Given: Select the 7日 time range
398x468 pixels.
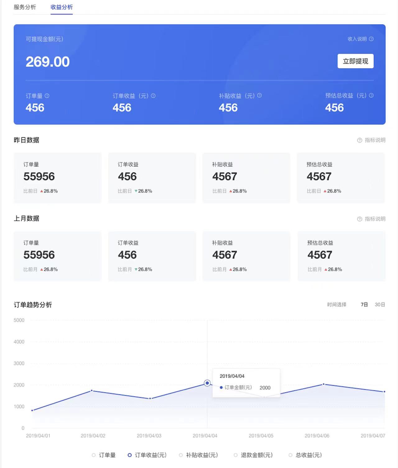Looking at the screenshot, I should tap(364, 304).
